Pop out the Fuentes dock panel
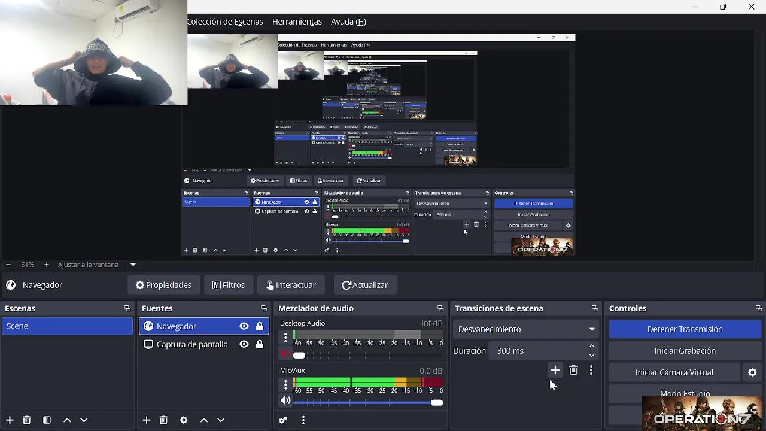 [x=264, y=308]
